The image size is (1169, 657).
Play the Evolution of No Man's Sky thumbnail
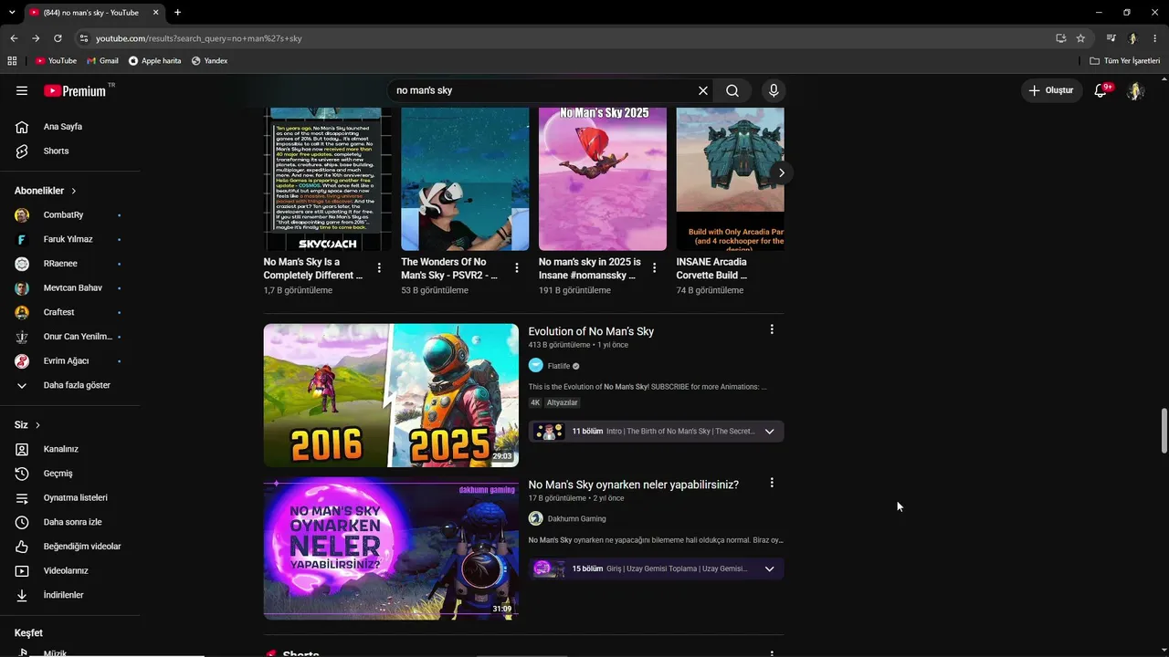(391, 395)
